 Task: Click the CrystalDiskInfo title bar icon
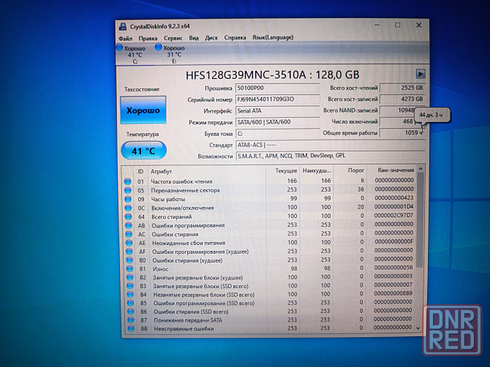123,26
